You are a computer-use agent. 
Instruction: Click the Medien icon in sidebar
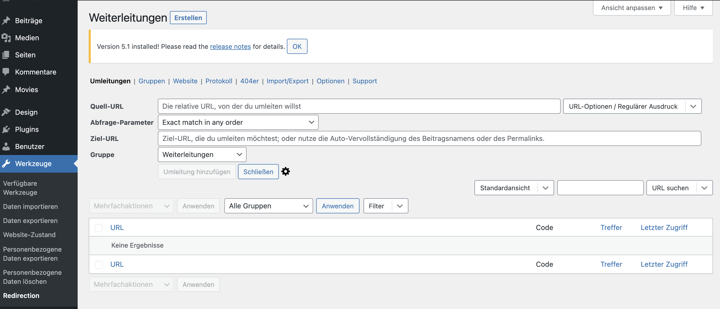(6, 38)
